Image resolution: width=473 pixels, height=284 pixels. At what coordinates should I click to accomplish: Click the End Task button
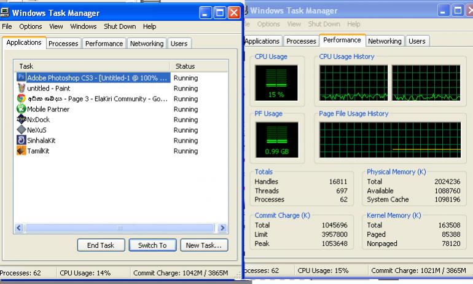click(x=101, y=245)
